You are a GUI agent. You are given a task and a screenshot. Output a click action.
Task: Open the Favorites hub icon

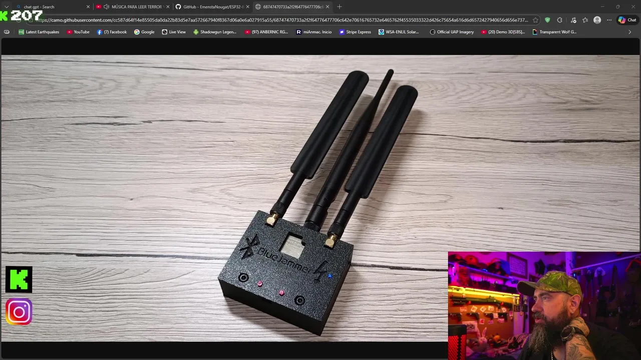585,20
